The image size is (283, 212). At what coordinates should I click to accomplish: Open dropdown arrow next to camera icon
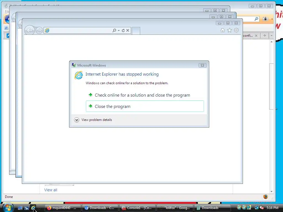tap(272, 19)
